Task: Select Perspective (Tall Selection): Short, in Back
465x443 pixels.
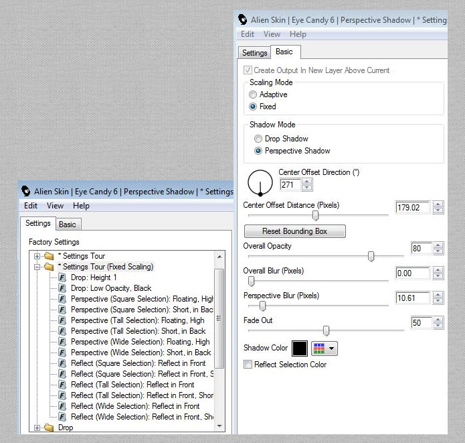Action: (138, 331)
